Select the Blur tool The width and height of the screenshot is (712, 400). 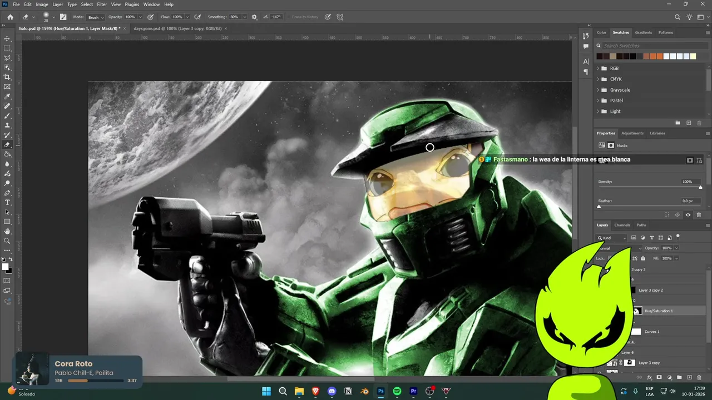(7, 164)
